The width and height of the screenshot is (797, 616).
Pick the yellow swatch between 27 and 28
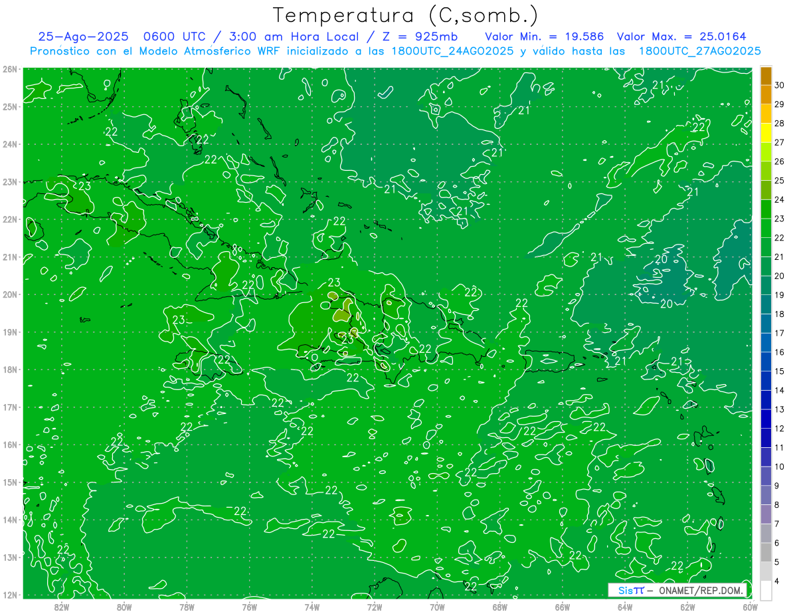coord(766,132)
